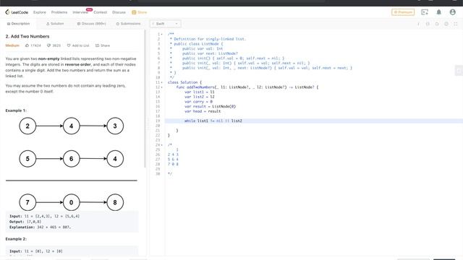463x260 pixels.
Task: Open the Swift language dropdown
Action: point(166,24)
